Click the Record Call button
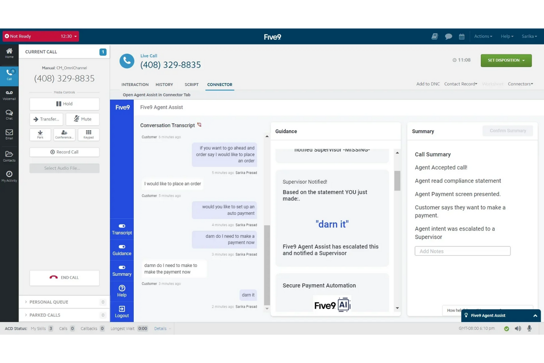Image resolution: width=544 pixels, height=363 pixels. pyautogui.click(x=64, y=152)
